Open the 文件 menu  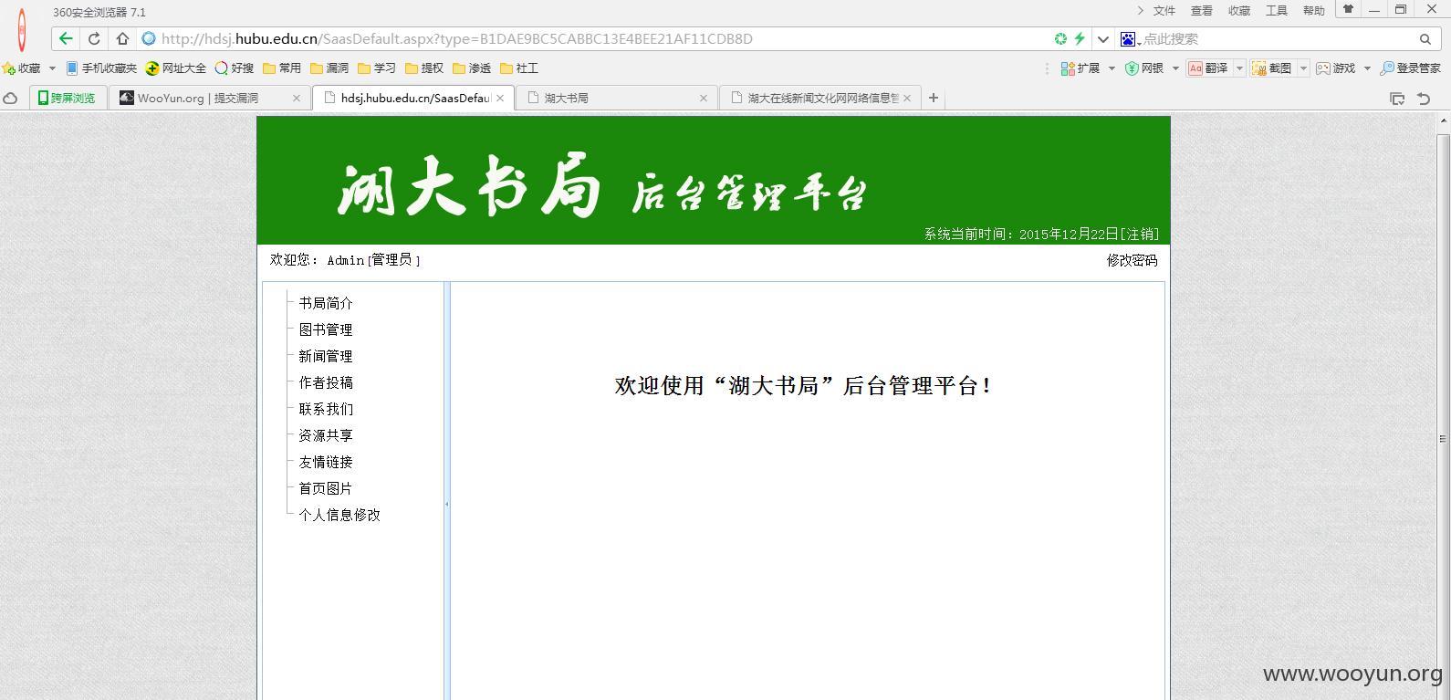point(1164,11)
